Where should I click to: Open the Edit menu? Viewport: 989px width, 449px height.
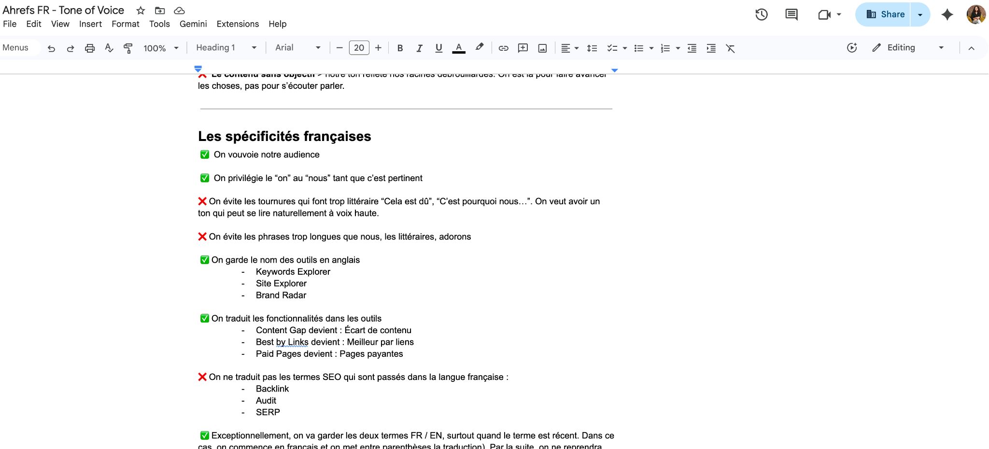tap(34, 24)
